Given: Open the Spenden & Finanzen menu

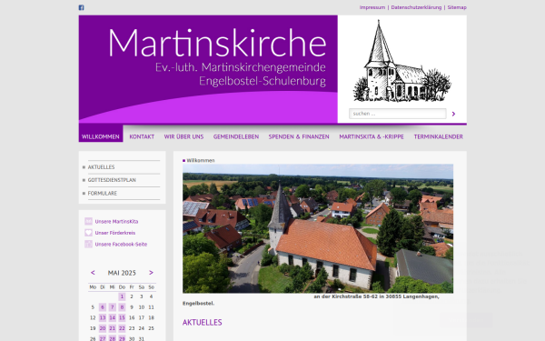Looking at the screenshot, I should [x=299, y=136].
